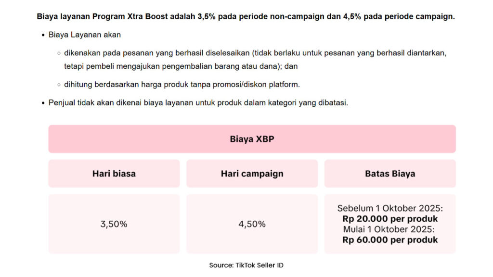Click the "Biaya XBP" table title bar
Viewport: 493px width, 277px height.
tap(252, 139)
